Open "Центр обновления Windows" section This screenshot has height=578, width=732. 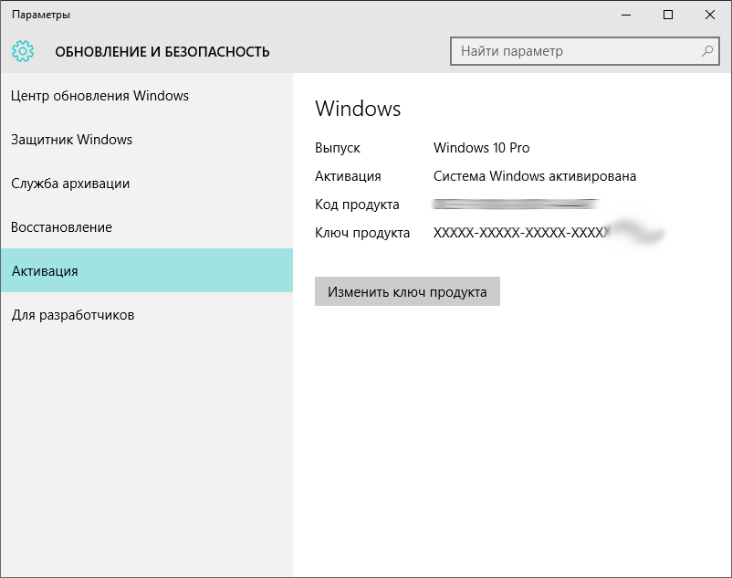[99, 96]
